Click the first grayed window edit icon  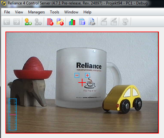coord(104,22)
